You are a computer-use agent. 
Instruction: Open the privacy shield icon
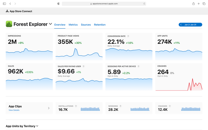(58, 4)
